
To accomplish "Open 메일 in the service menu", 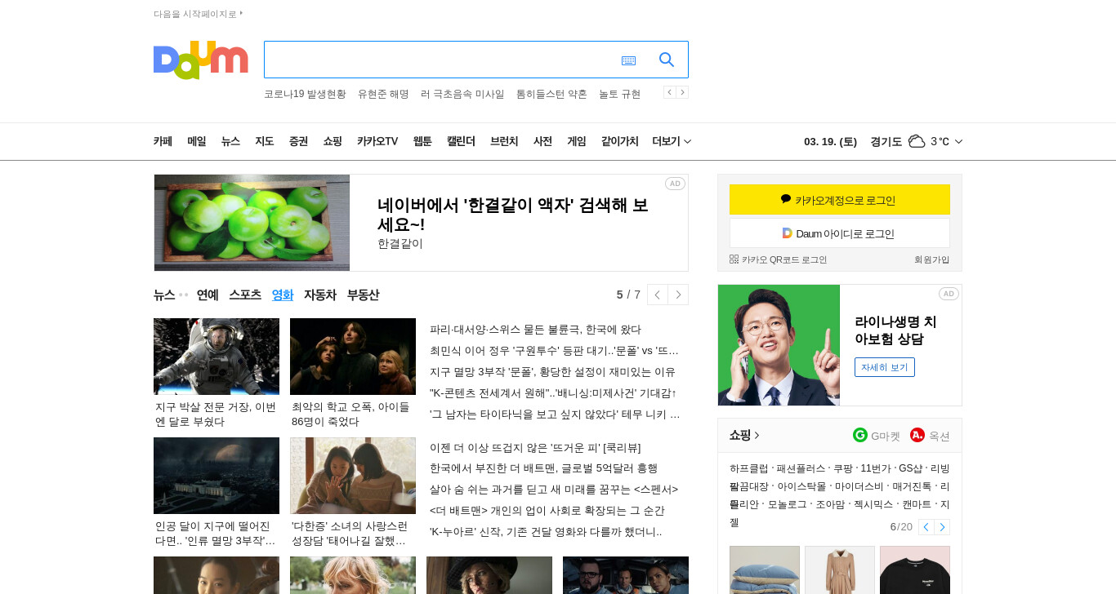I will (197, 141).
